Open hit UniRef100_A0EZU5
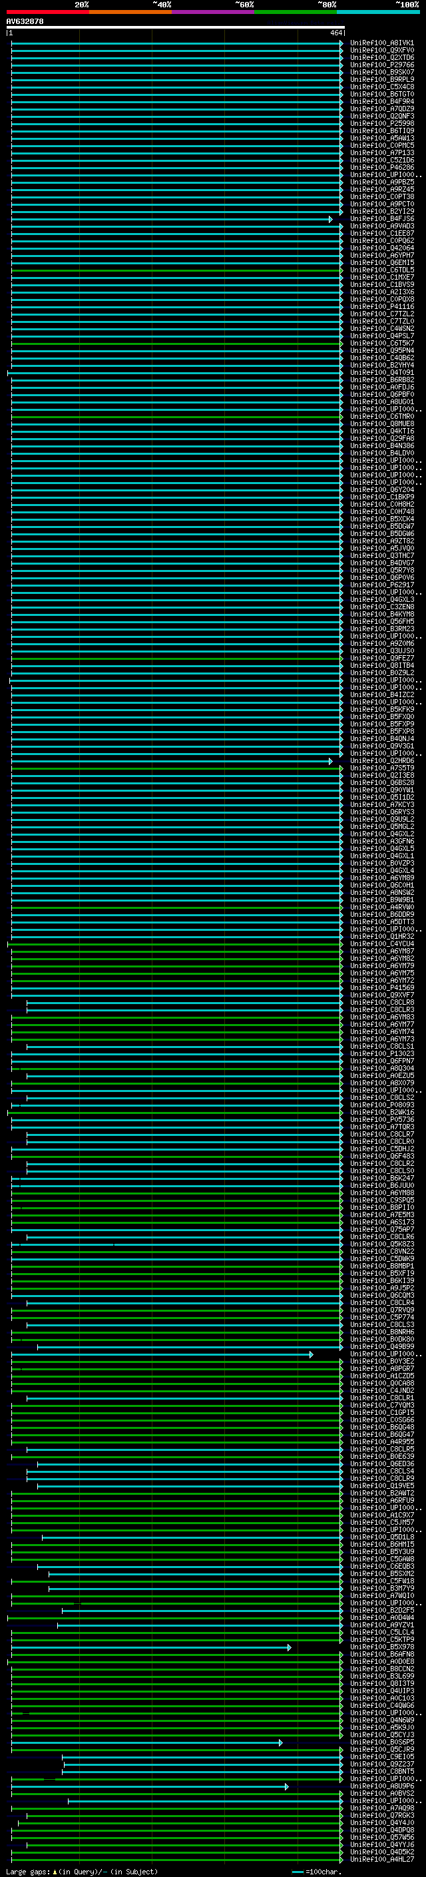The image size is (426, 1877). pos(381,1075)
